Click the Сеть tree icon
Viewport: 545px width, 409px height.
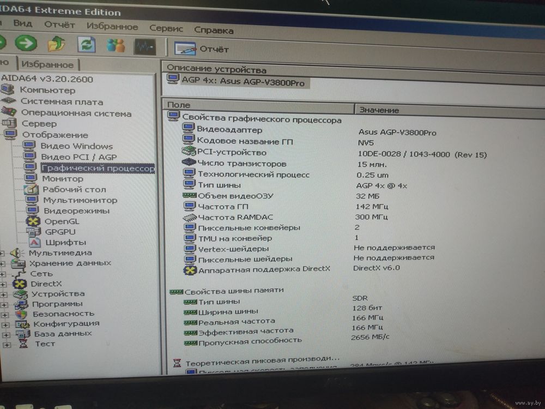(x=20, y=274)
